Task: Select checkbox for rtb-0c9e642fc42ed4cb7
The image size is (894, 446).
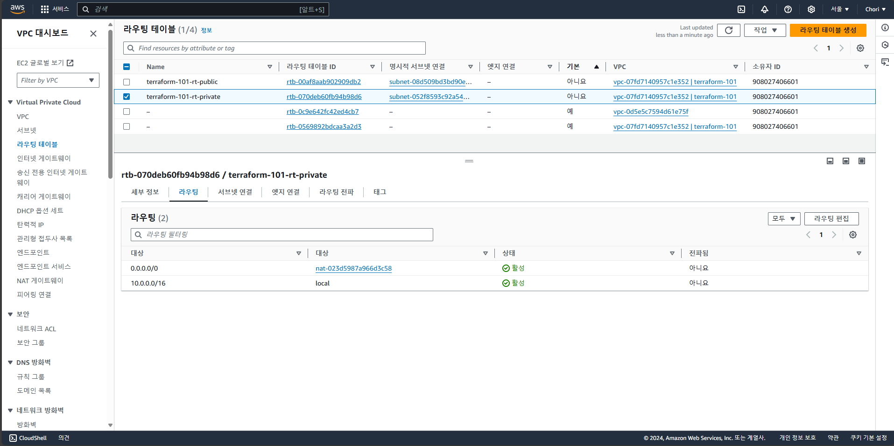Action: (x=127, y=111)
